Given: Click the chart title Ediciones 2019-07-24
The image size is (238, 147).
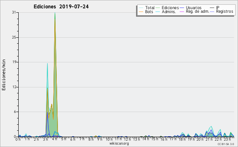Looking at the screenshot, I should pos(61,7).
